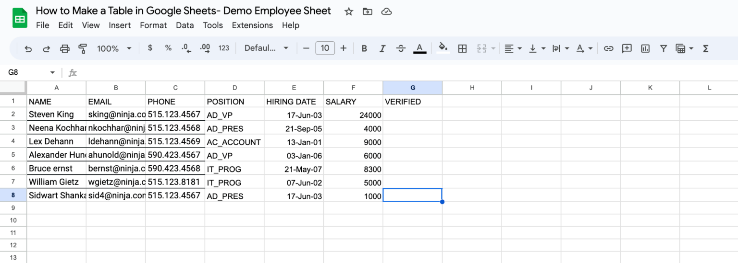The image size is (738, 263).
Task: Open the Extensions menu
Action: (x=252, y=25)
